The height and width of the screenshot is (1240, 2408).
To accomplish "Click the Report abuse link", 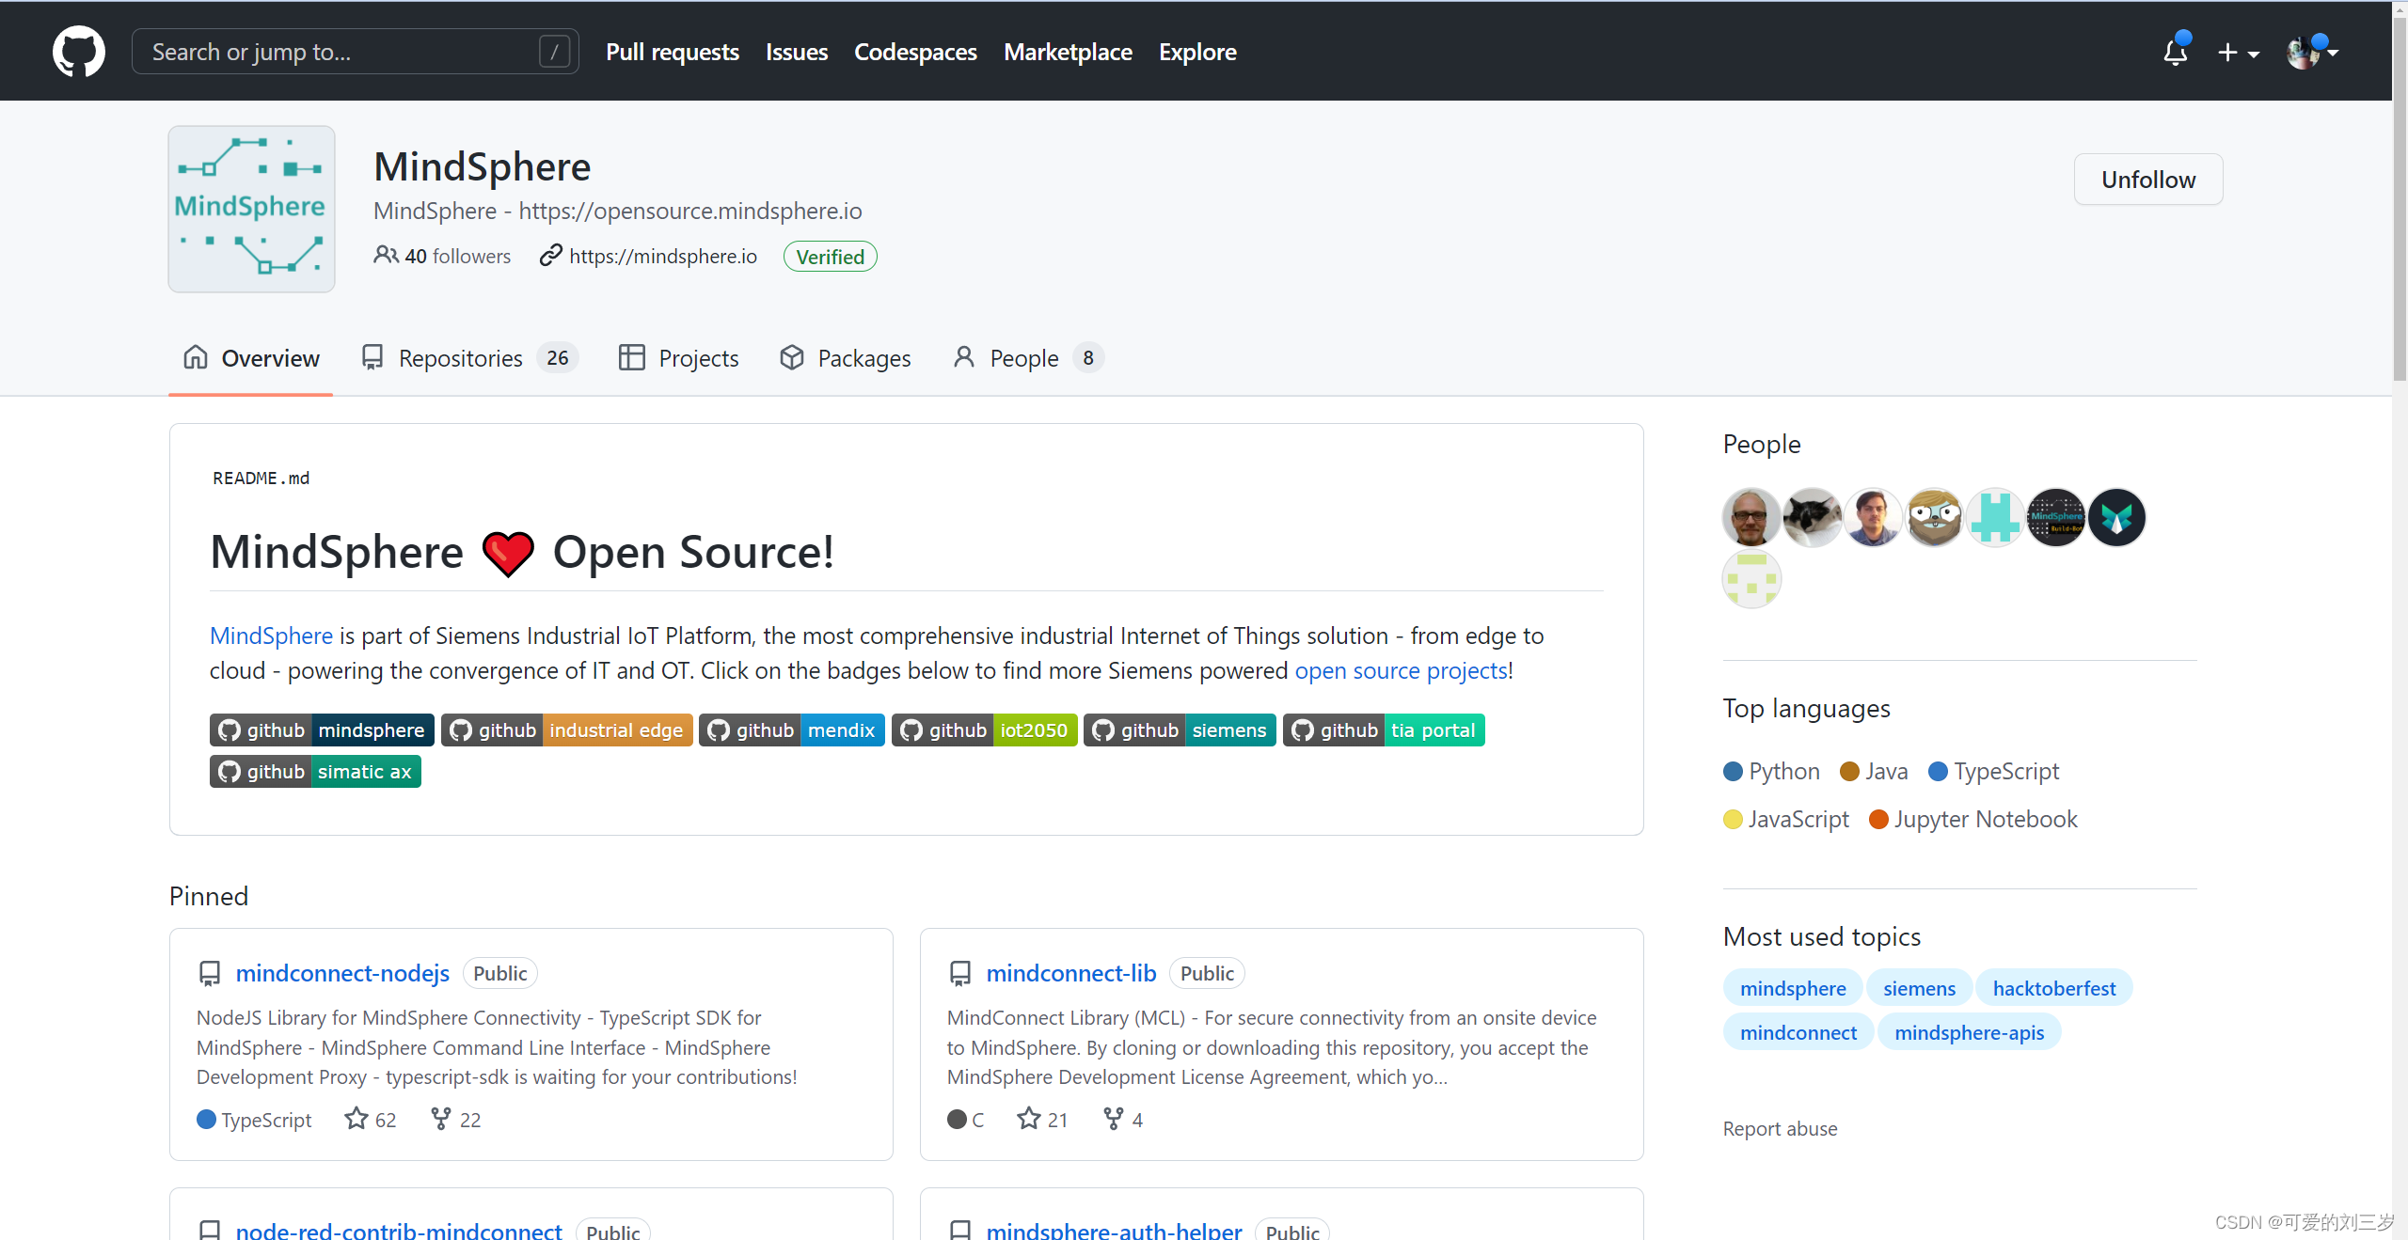I will [x=1780, y=1128].
